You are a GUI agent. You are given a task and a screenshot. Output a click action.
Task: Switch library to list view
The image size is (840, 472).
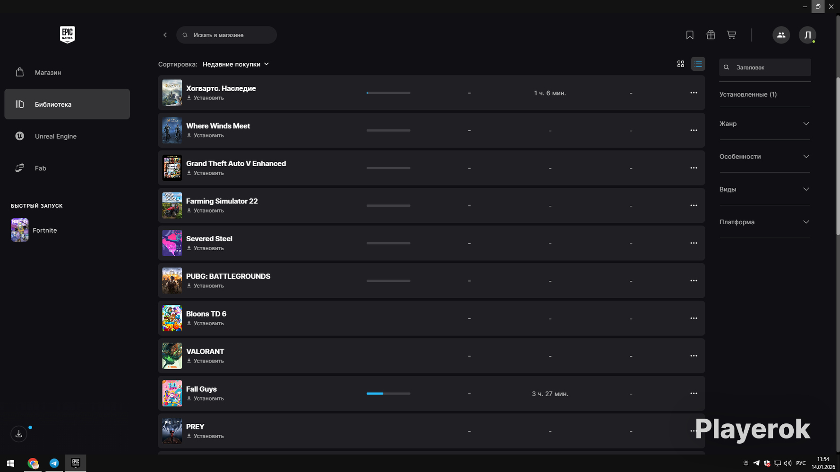pyautogui.click(x=698, y=64)
